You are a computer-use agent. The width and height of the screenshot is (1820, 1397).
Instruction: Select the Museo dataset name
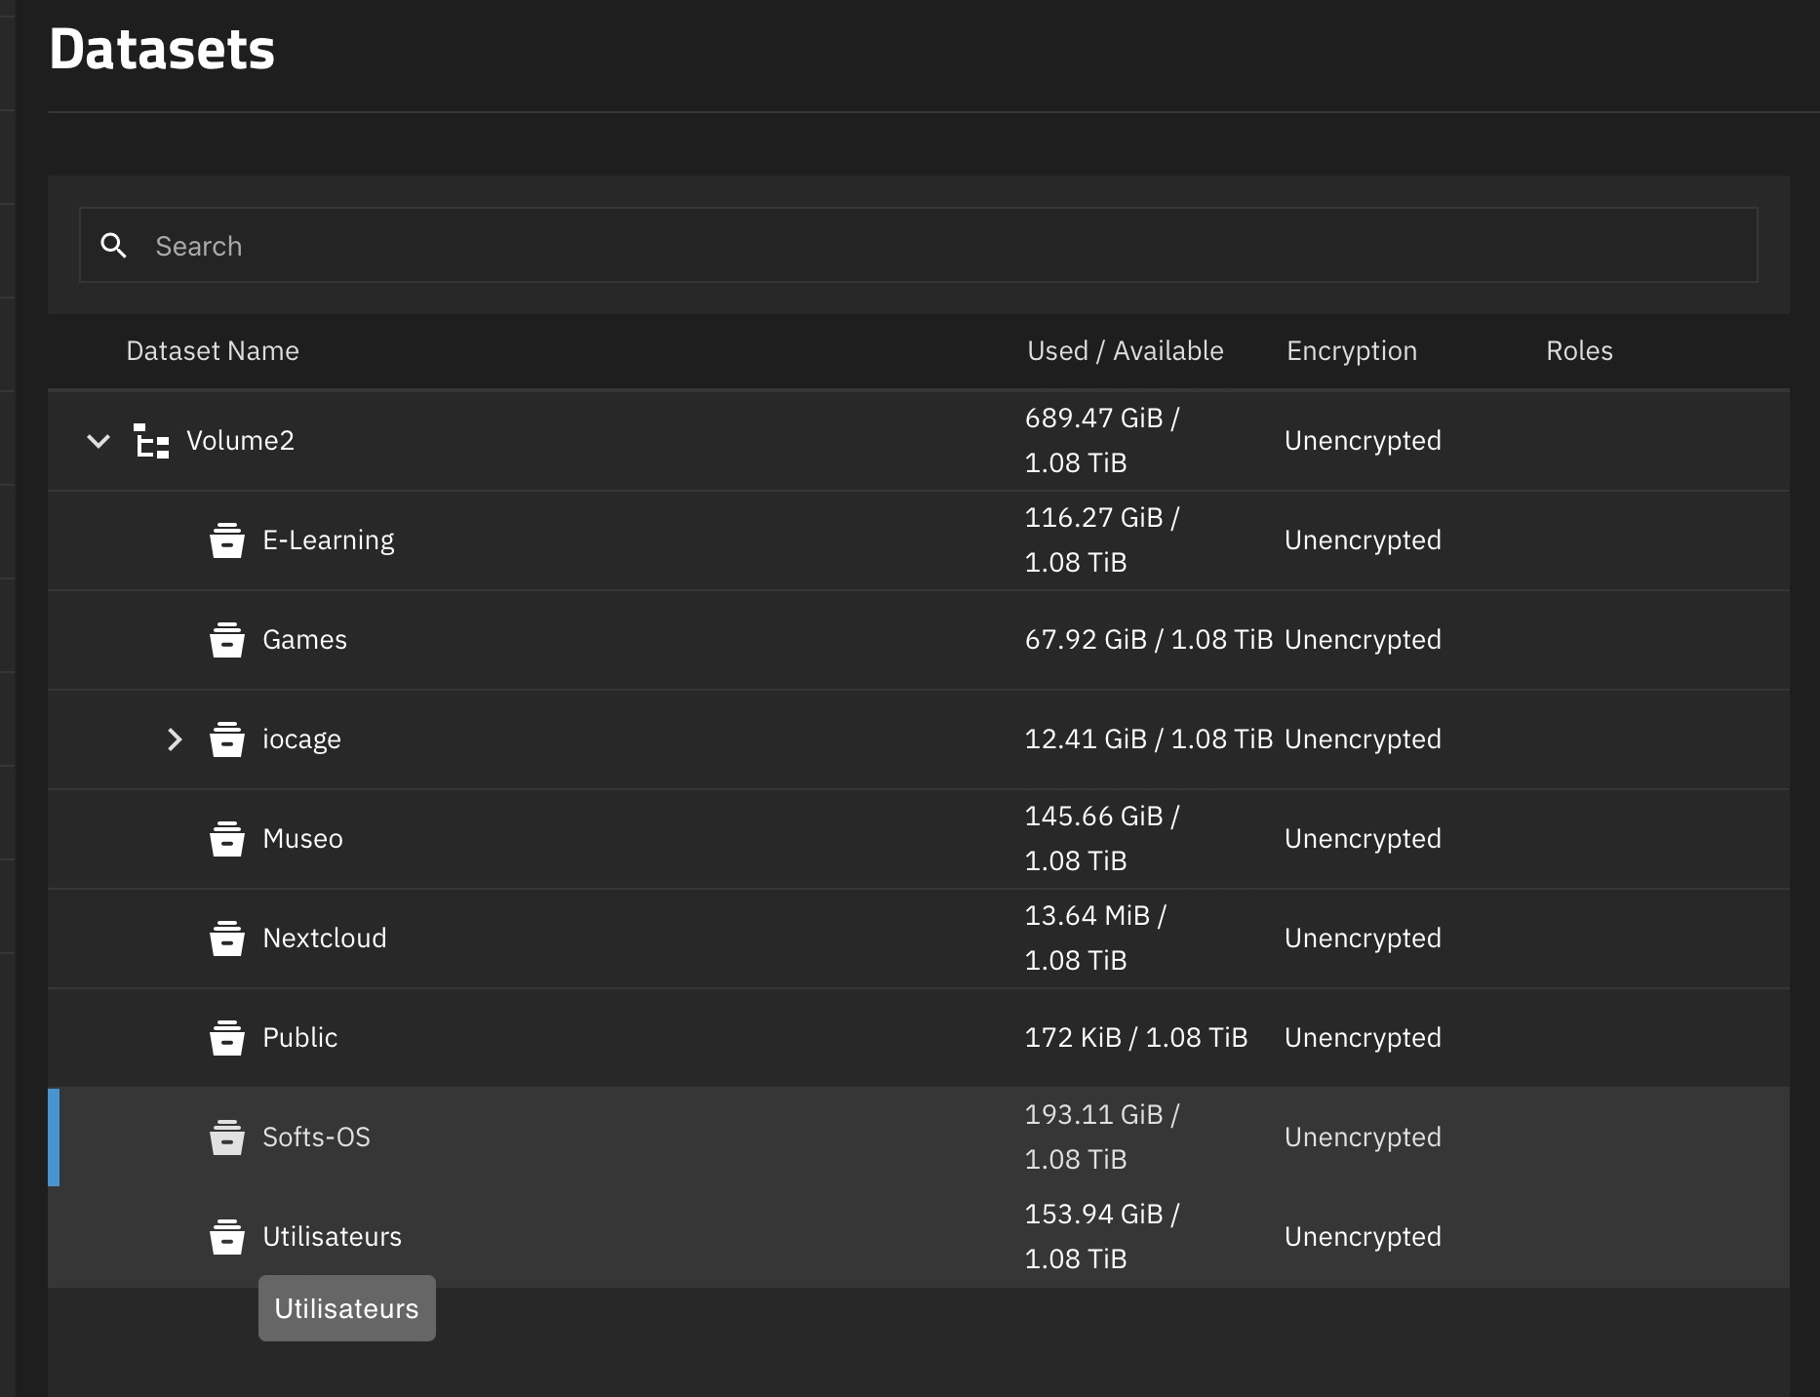tap(302, 839)
